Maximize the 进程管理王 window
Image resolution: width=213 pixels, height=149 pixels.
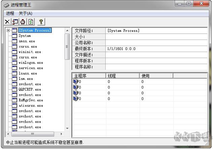click(x=189, y=4)
